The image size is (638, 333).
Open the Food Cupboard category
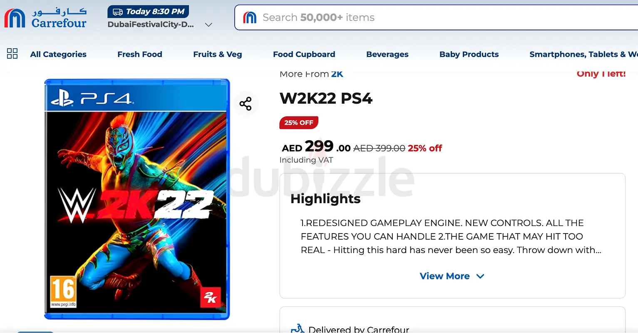click(x=304, y=54)
